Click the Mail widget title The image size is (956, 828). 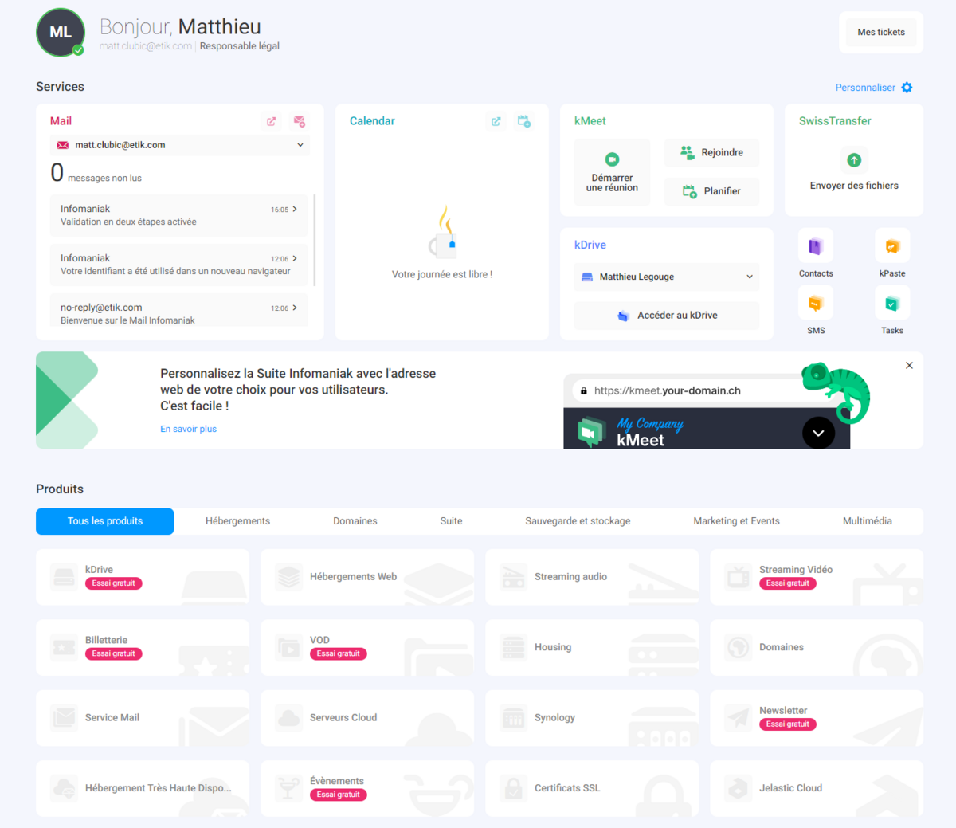point(61,121)
